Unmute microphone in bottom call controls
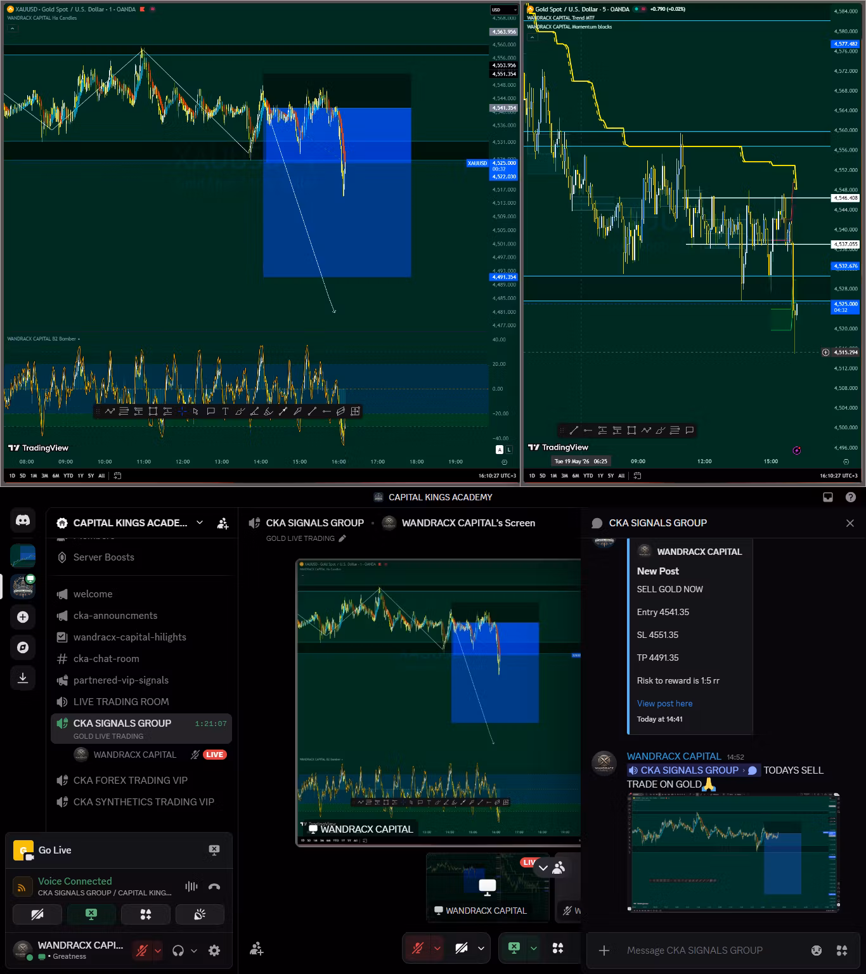Viewport: 866px width, 974px height. point(418,949)
